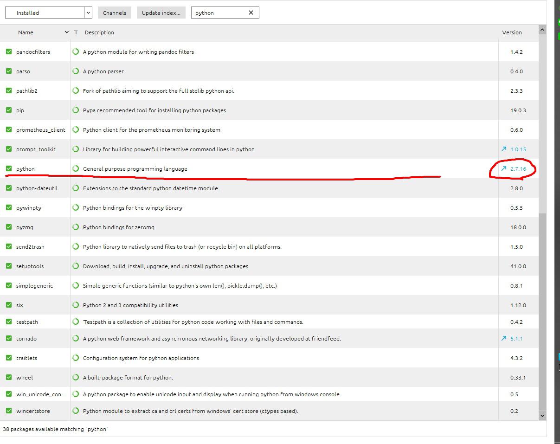This screenshot has height=444, width=560.
Task: Click the type icon for python row
Action: pos(76,168)
